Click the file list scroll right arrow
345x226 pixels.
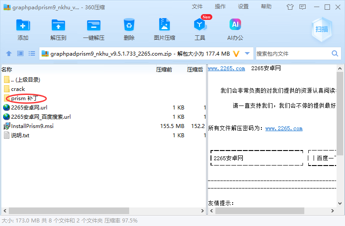point(203,211)
